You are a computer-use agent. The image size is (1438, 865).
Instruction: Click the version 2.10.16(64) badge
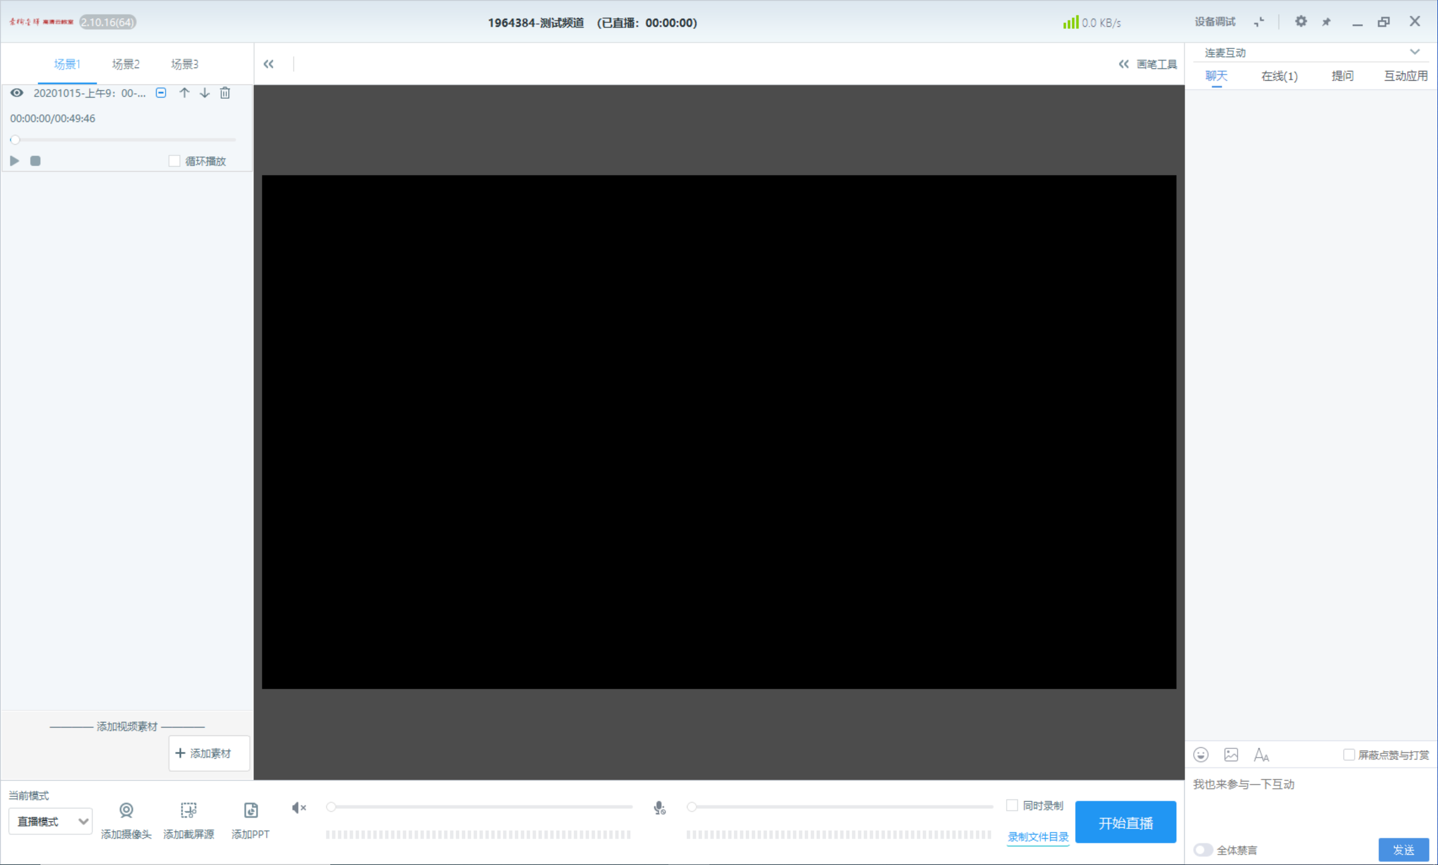point(108,22)
